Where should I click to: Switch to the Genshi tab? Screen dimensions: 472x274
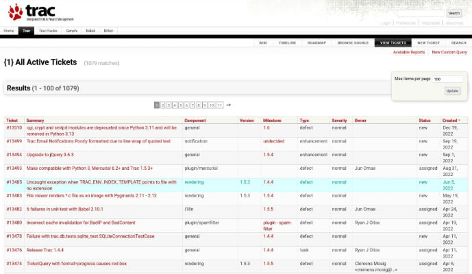tap(71, 31)
